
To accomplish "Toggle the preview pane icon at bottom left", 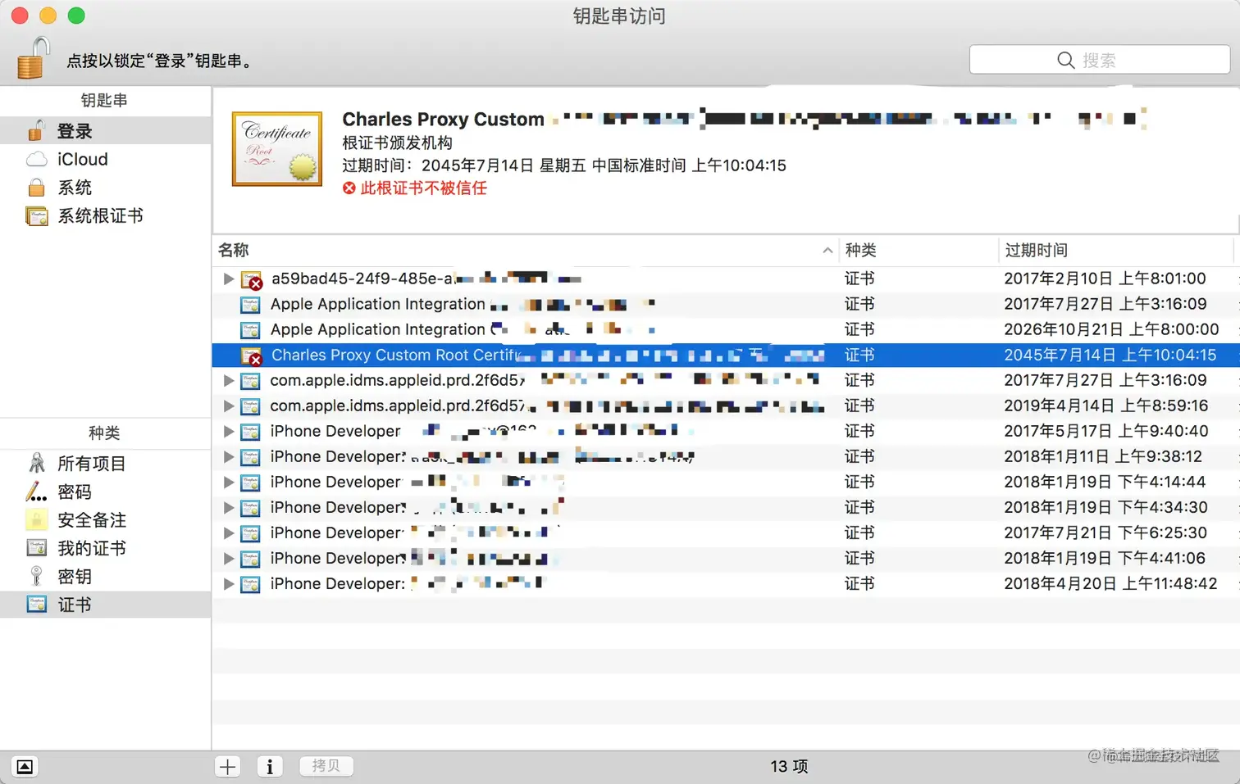I will [x=25, y=767].
